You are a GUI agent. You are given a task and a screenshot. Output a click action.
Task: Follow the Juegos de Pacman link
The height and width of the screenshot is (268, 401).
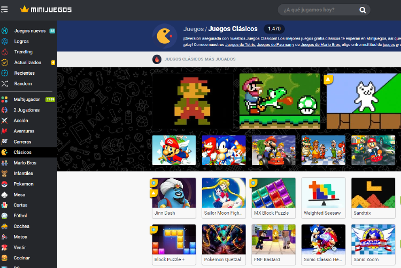tap(274, 45)
